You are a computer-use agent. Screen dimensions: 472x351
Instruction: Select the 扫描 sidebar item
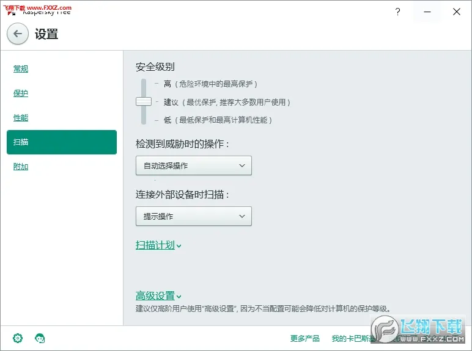61,142
